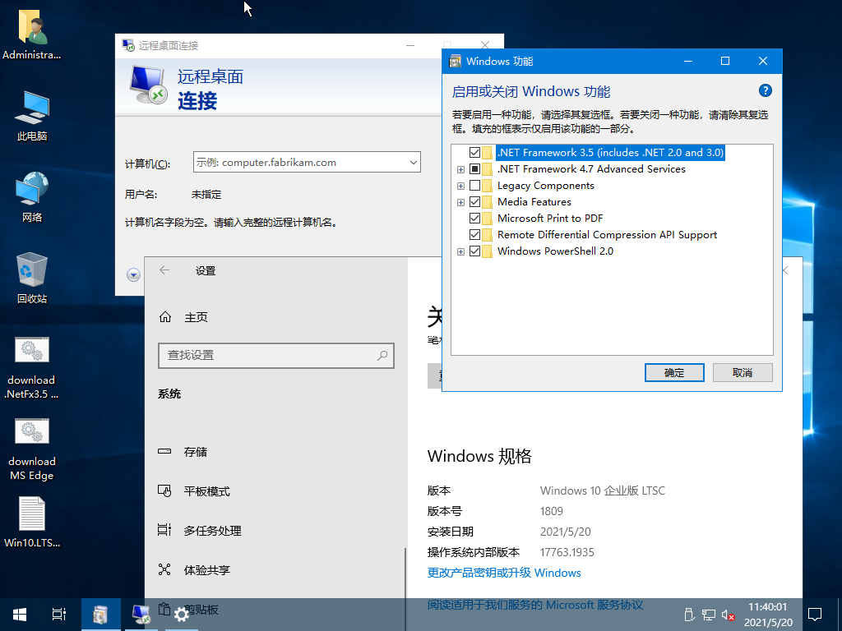This screenshot has width=842, height=631.
Task: Enable the Legacy Components checkbox
Action: point(474,186)
